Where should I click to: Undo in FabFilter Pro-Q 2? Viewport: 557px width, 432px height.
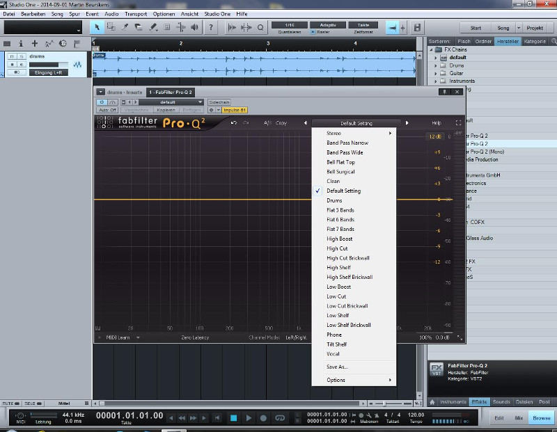233,123
